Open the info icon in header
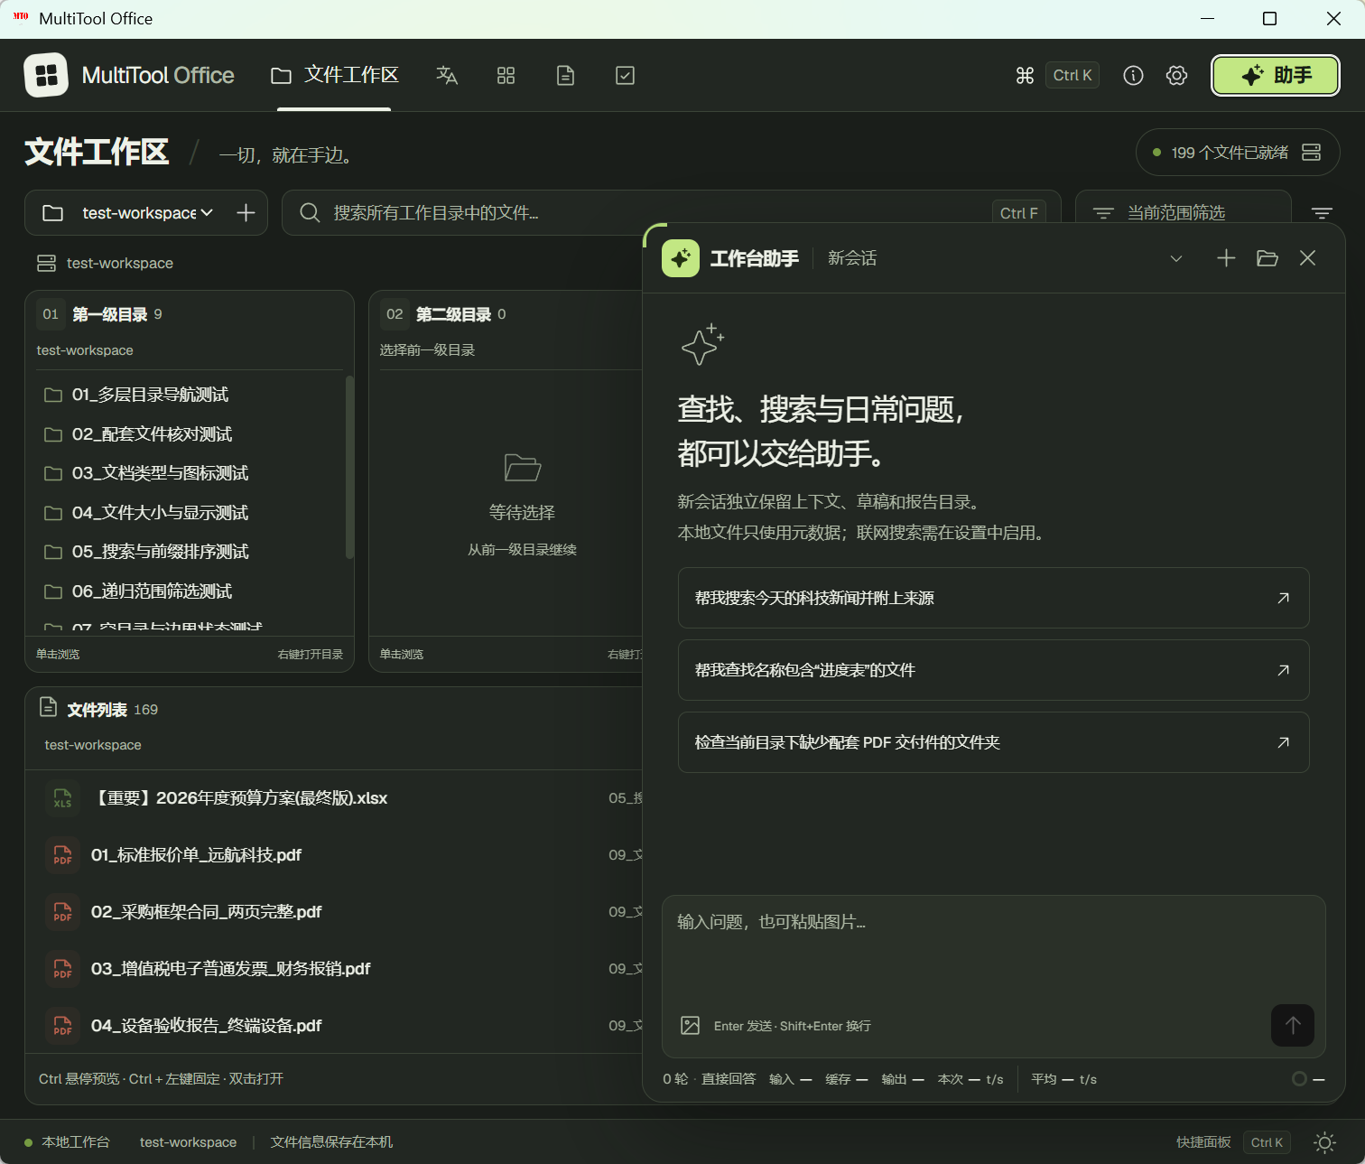 pos(1133,76)
